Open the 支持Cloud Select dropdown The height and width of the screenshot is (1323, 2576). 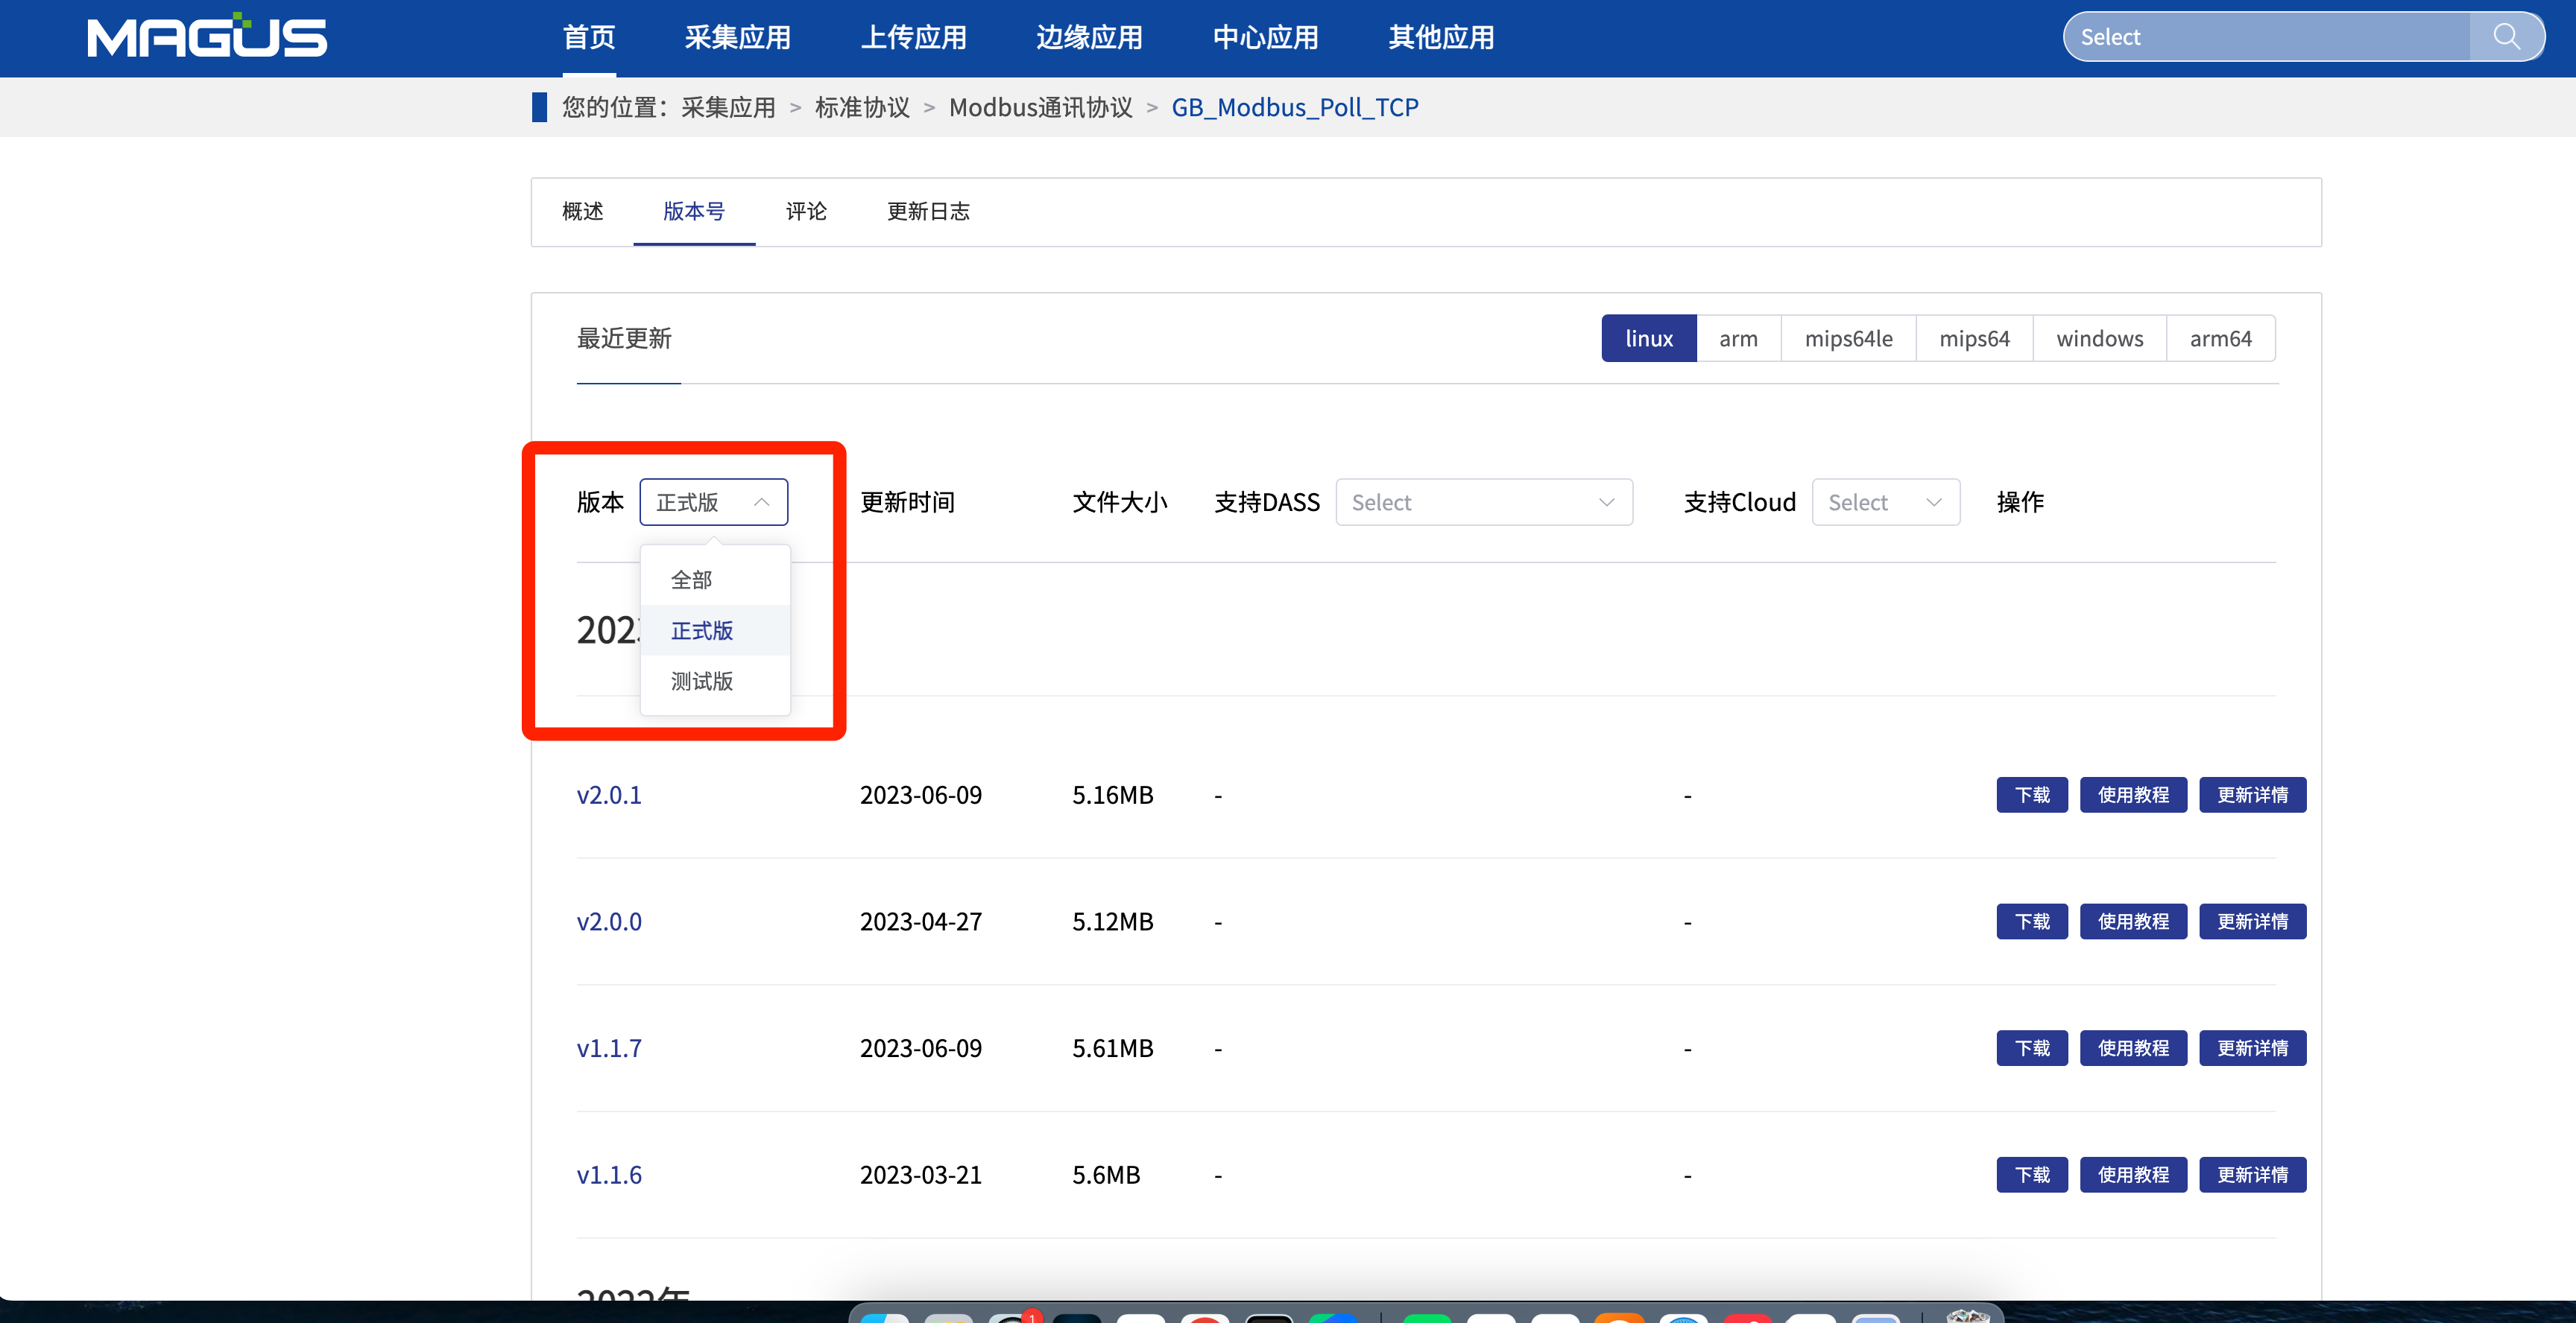tap(1886, 501)
